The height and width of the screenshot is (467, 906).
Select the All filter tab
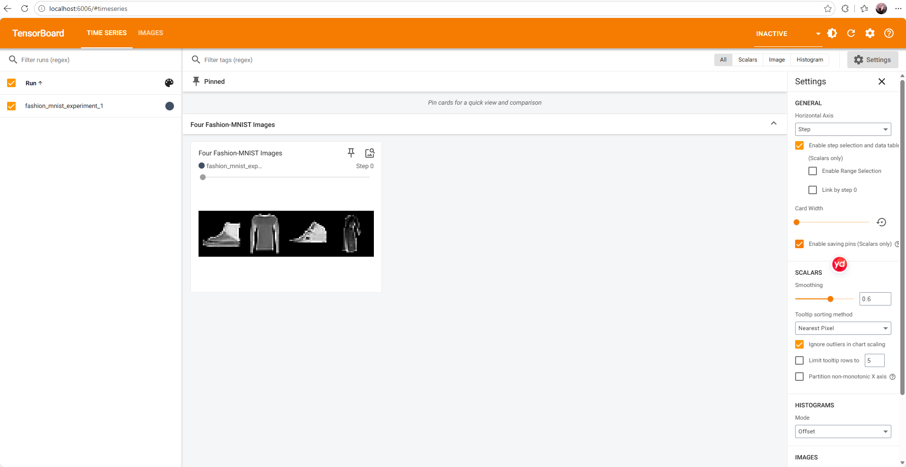(723, 60)
